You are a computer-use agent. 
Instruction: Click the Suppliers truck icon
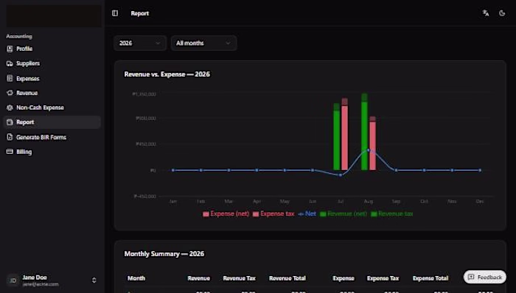pyautogui.click(x=10, y=63)
